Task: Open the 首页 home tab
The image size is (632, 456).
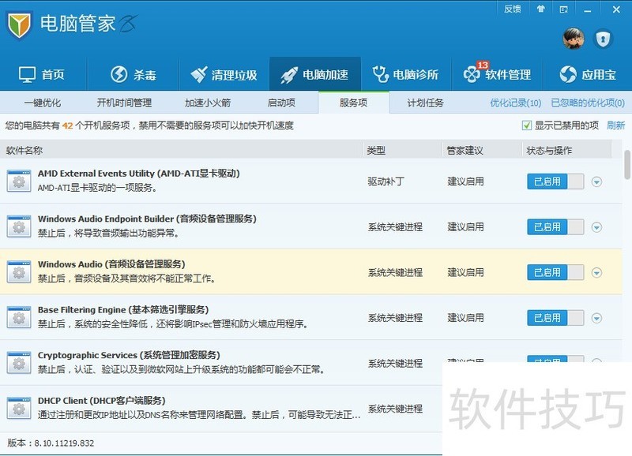Action: click(x=42, y=74)
